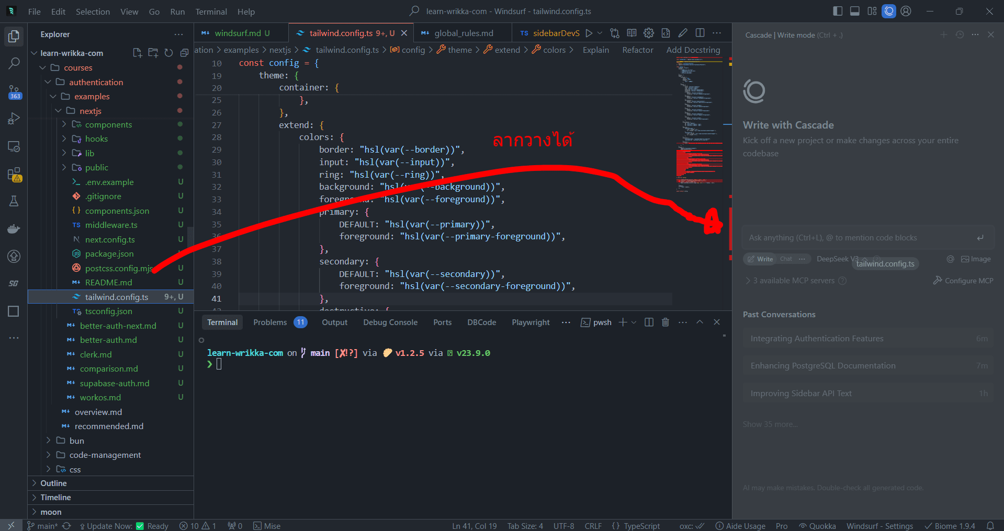Toggle bottom panel layout icon in title bar
The height and width of the screenshot is (531, 1004).
(855, 11)
